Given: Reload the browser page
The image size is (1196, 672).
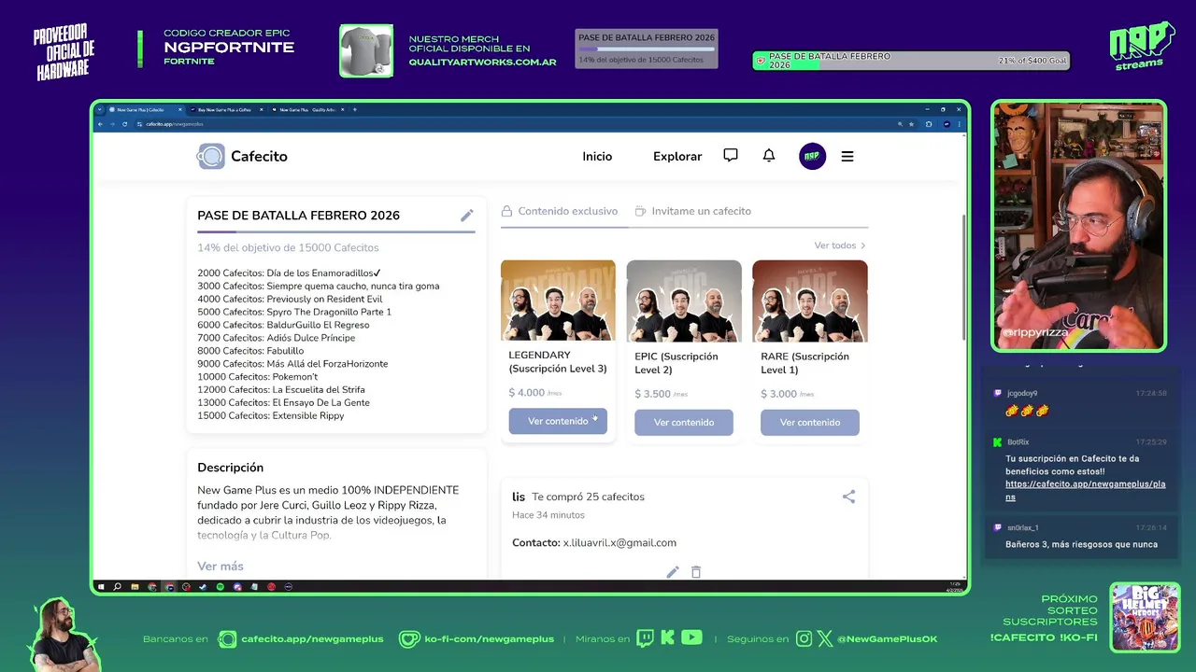Looking at the screenshot, I should pos(125,124).
